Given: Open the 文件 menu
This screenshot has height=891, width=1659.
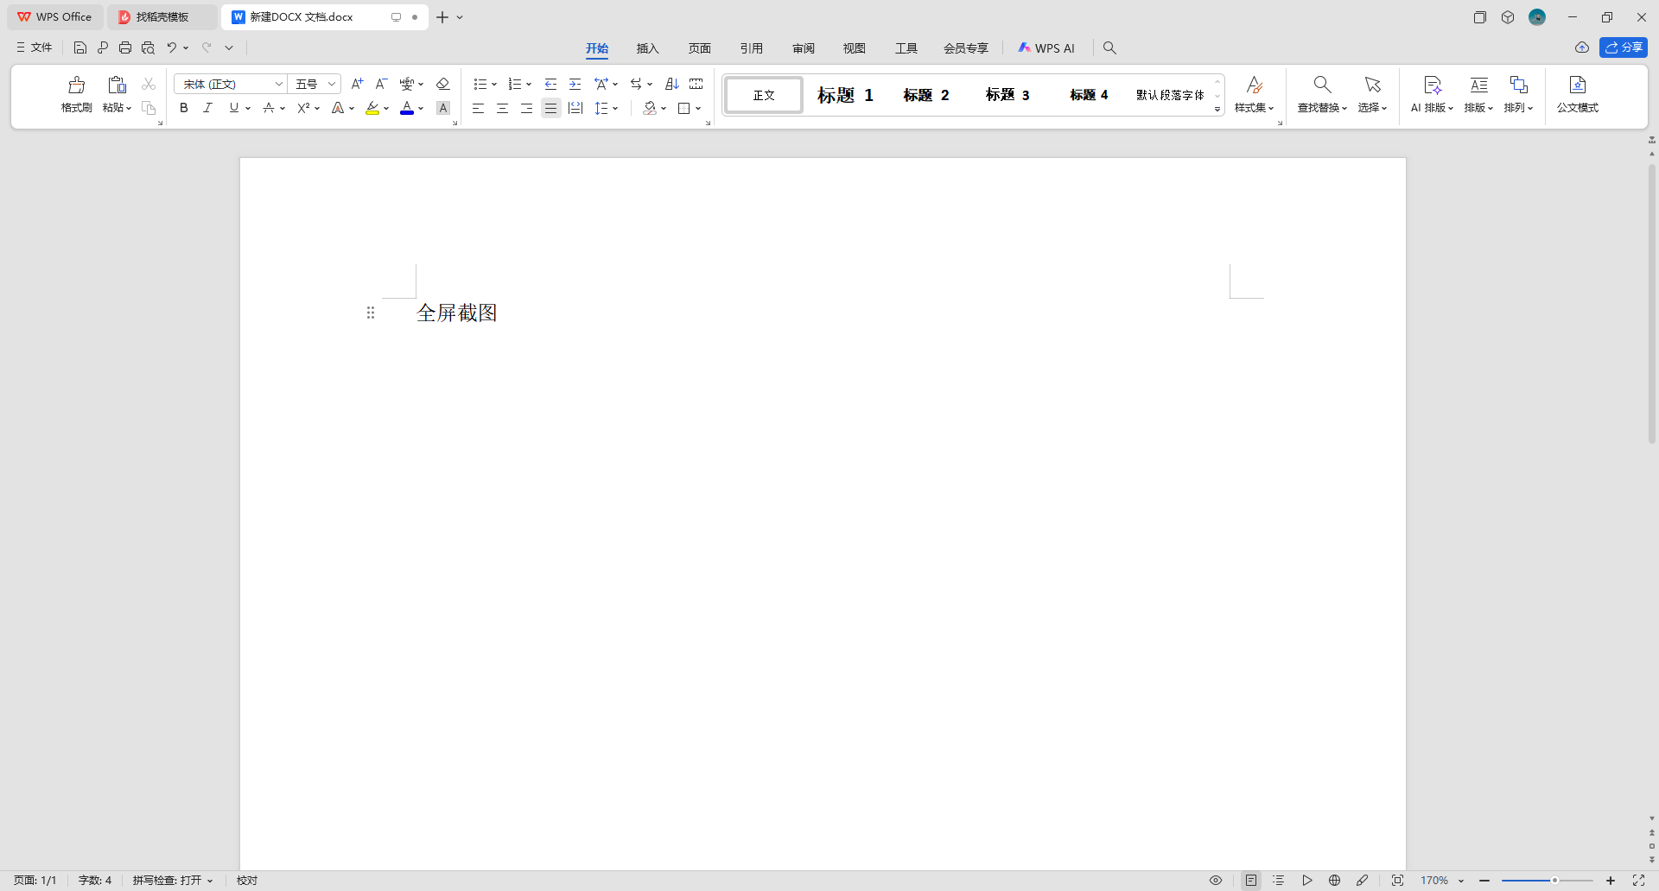Looking at the screenshot, I should point(35,47).
